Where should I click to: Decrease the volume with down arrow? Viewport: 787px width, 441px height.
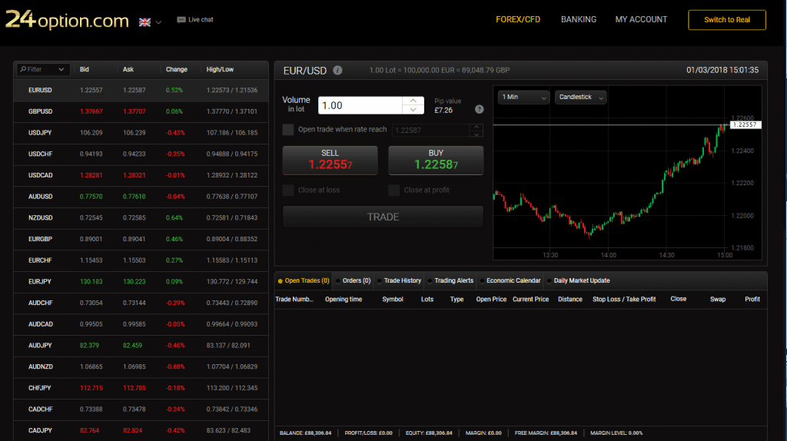click(413, 110)
